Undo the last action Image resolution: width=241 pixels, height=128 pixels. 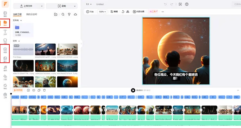coord(165,4)
